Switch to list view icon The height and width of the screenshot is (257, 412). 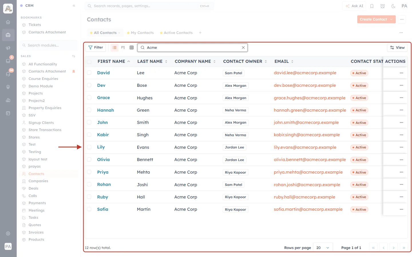click(114, 47)
